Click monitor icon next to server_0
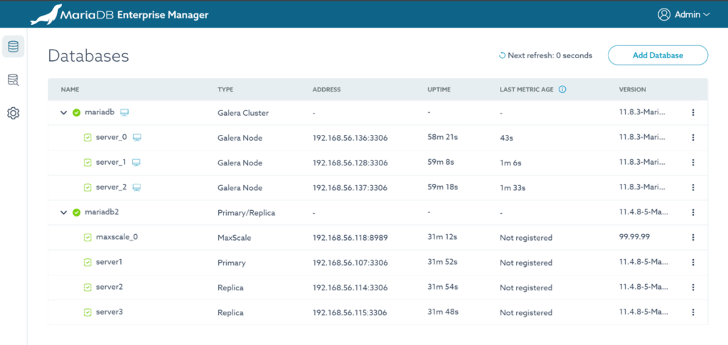728x345 pixels. tap(137, 137)
